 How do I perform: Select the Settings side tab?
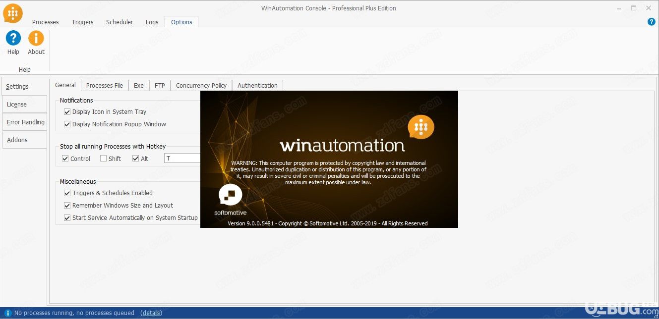(x=25, y=86)
